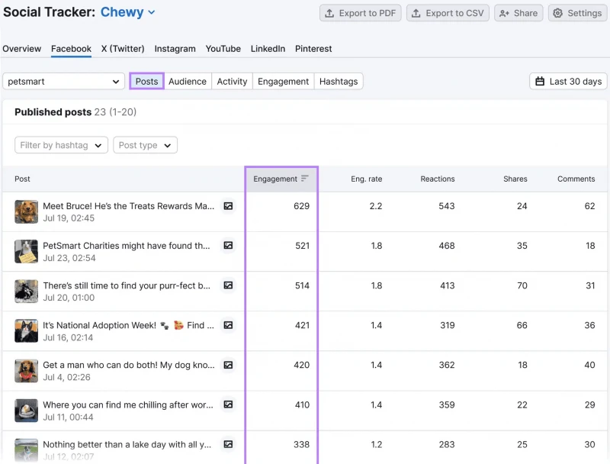Click reactions value 543
Image resolution: width=610 pixels, height=464 pixels.
click(447, 206)
